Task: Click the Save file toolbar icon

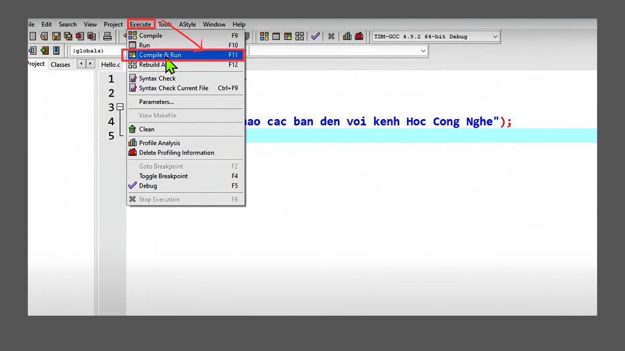Action: [56, 36]
